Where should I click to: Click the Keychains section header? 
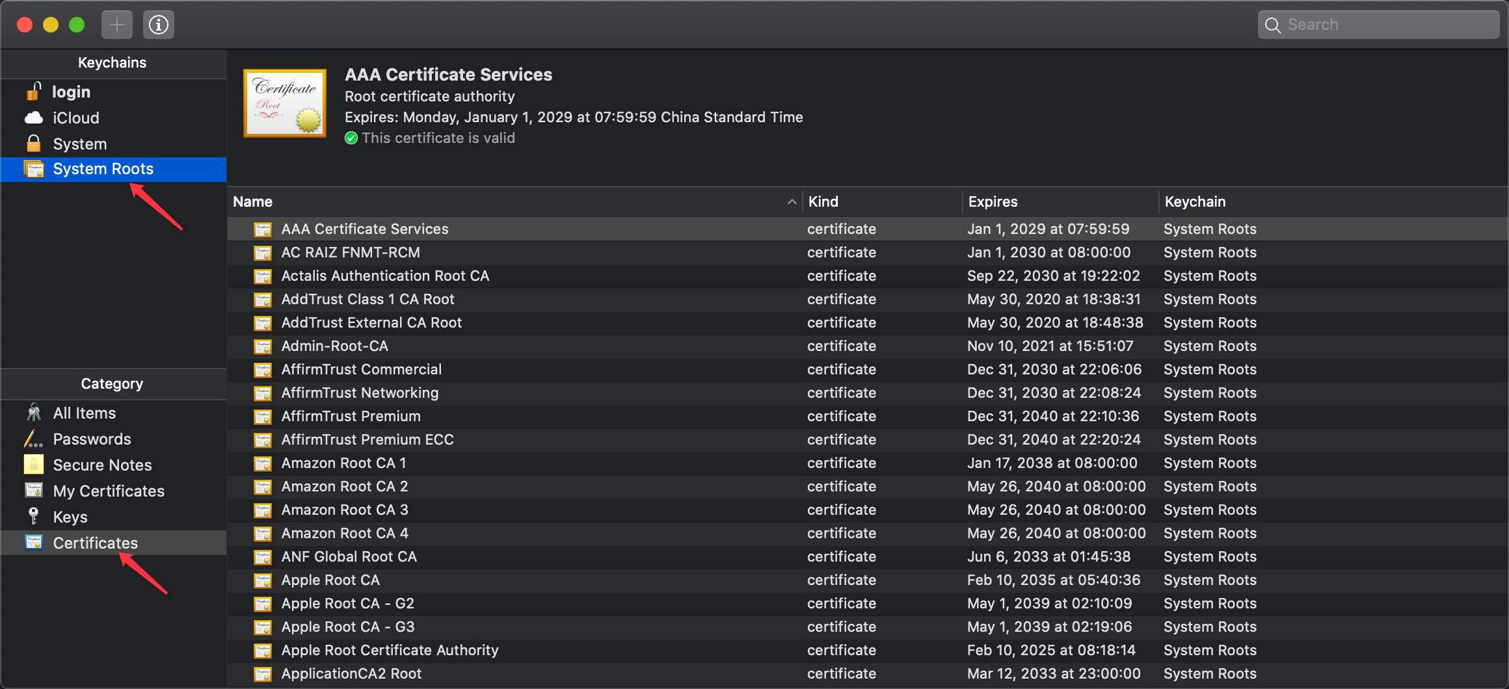pyautogui.click(x=113, y=62)
